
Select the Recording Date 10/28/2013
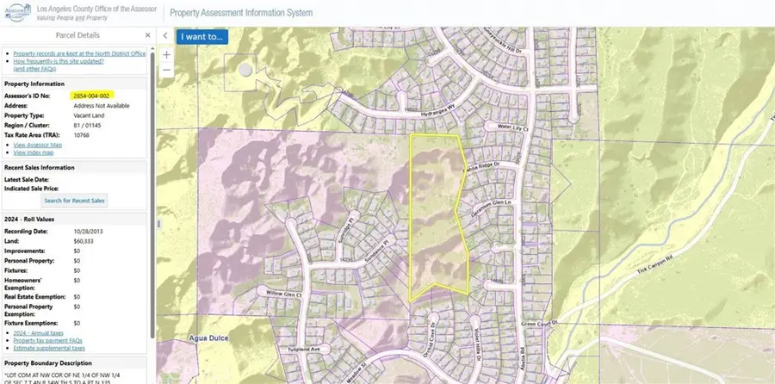click(88, 232)
